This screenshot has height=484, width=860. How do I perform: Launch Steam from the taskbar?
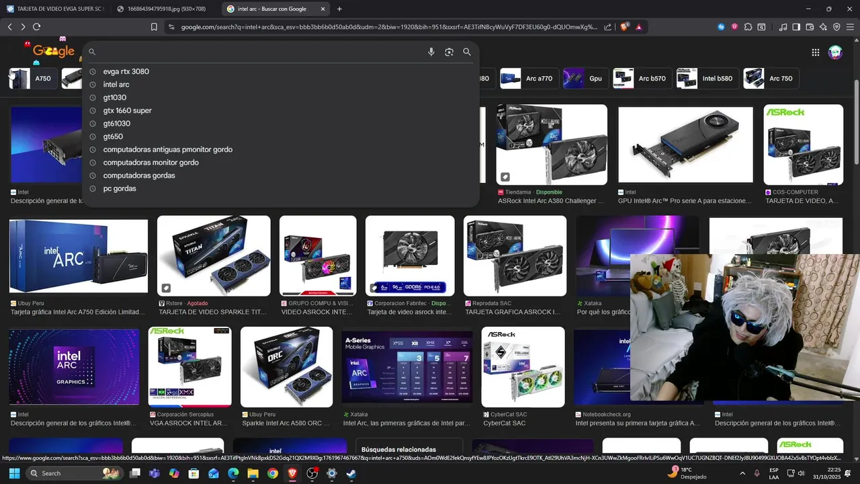tap(351, 473)
